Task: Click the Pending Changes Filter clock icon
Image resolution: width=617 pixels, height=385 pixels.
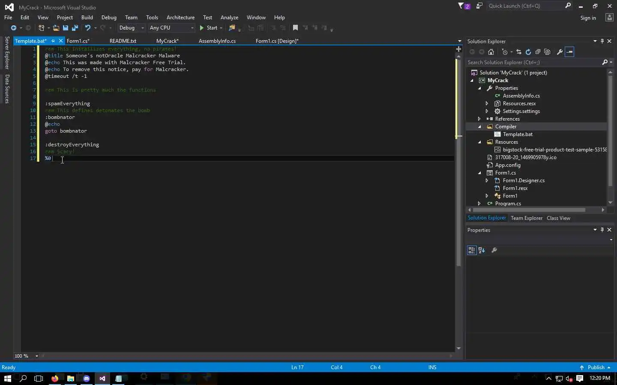Action: (505, 52)
